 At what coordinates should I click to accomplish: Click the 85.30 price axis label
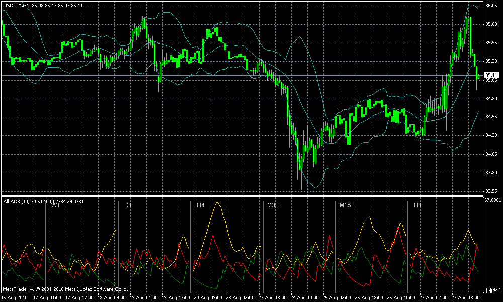point(491,61)
